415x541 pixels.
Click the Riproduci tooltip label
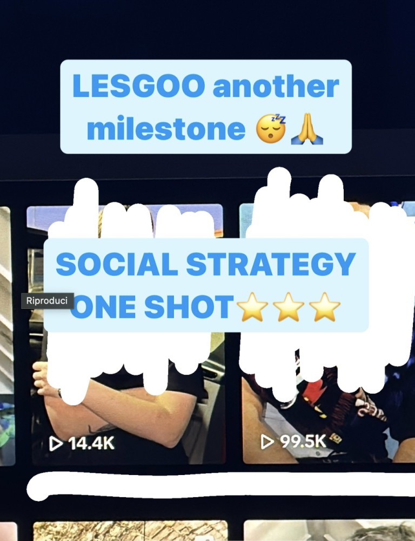[x=47, y=301]
